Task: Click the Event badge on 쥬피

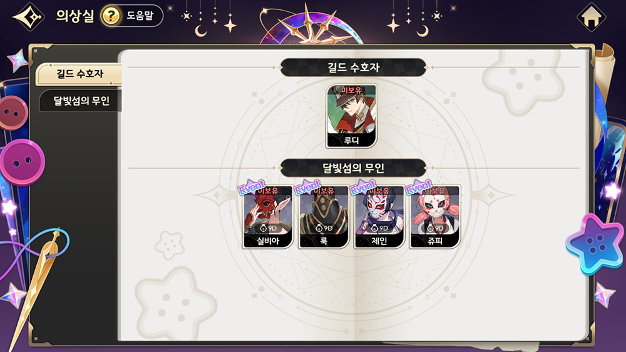Action: point(419,187)
